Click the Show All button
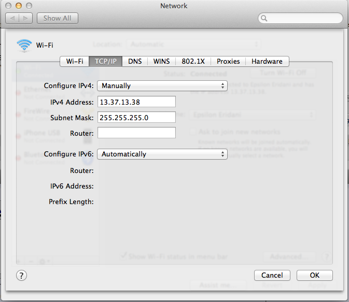This screenshot has height=302, width=349. tap(58, 18)
